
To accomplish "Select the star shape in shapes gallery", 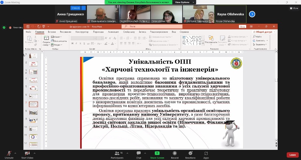I will tap(200, 44).
